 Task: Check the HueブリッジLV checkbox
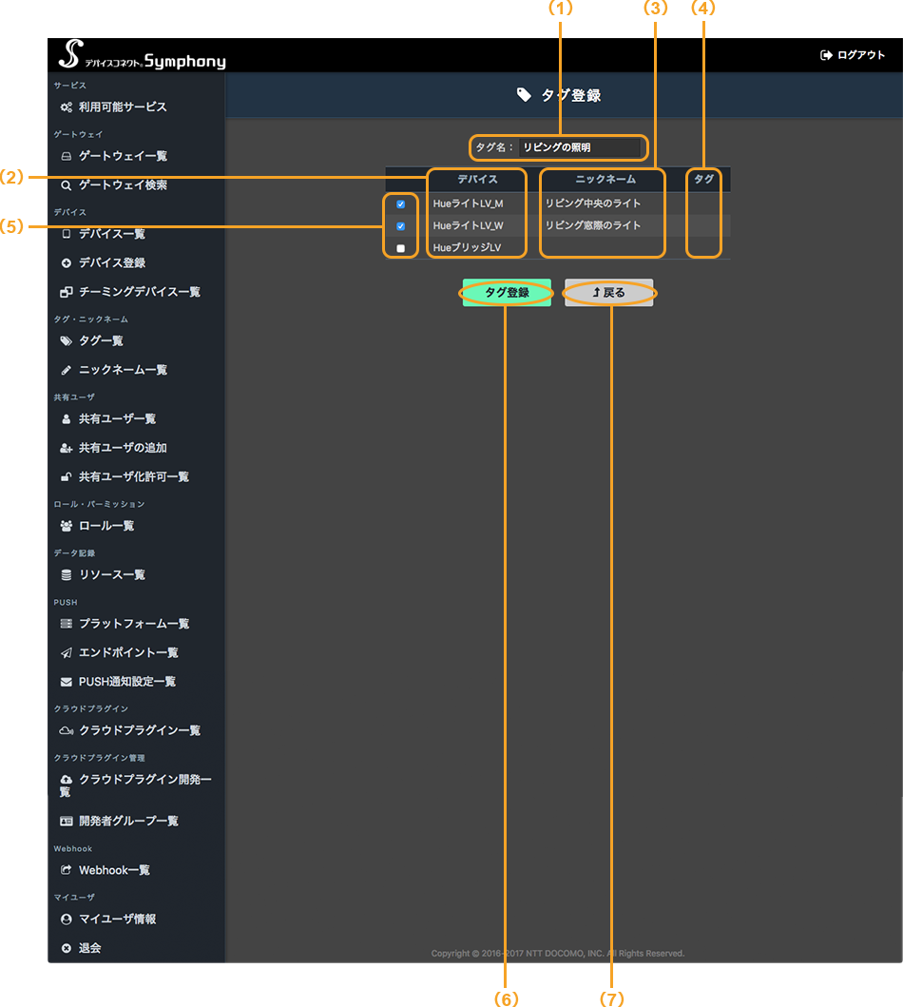point(400,248)
